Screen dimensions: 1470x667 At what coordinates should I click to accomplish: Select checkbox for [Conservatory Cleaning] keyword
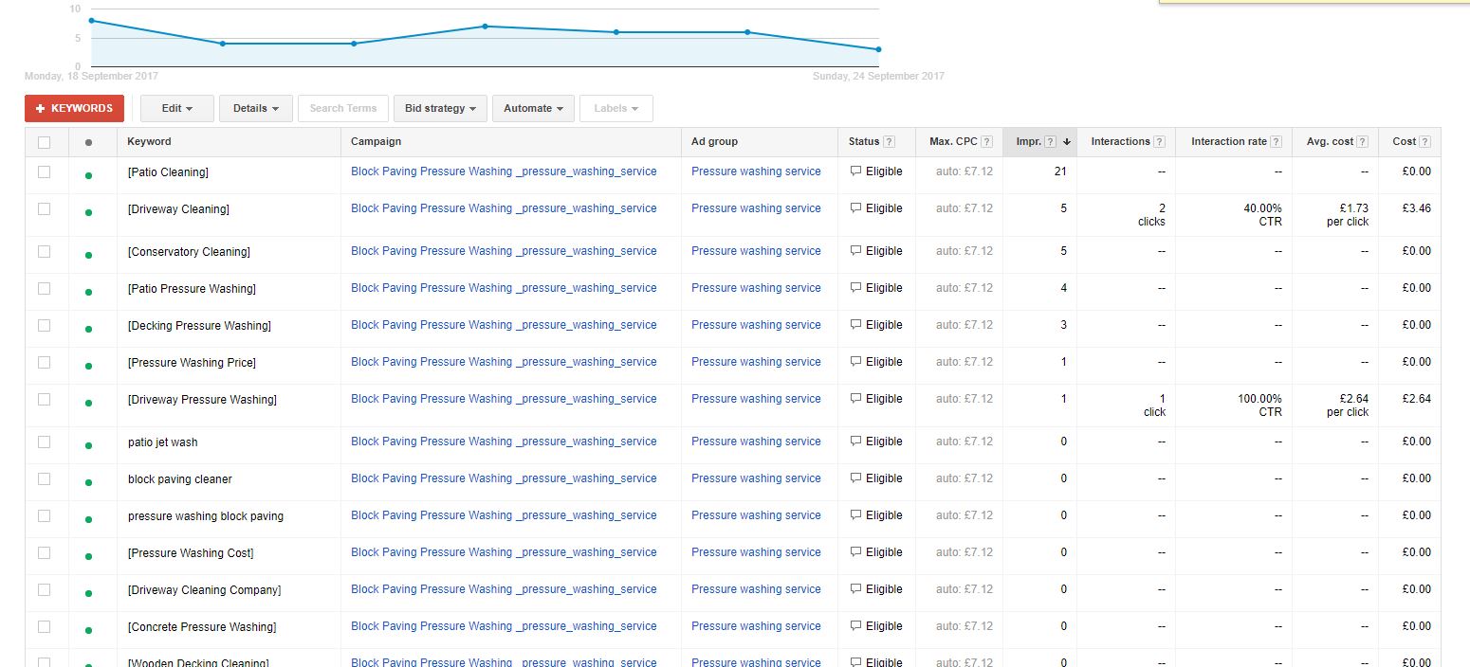click(x=44, y=251)
